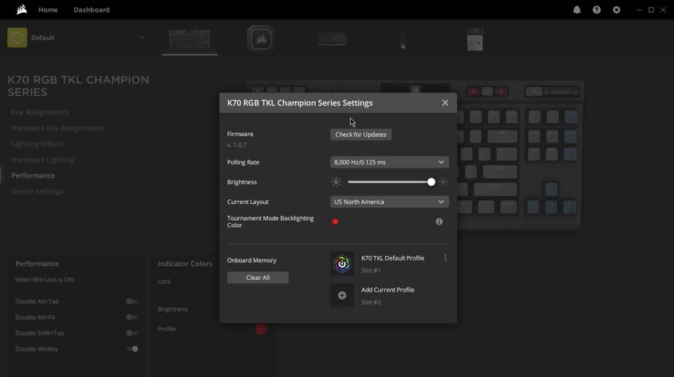Open Device Settings in sidebar
The height and width of the screenshot is (377, 674).
pos(37,191)
